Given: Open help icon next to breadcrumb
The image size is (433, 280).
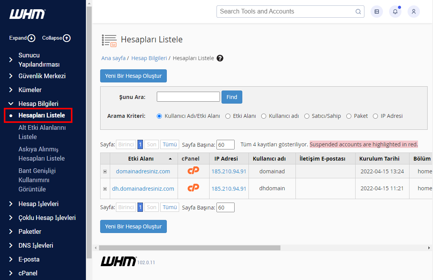Looking at the screenshot, I should 220,58.
